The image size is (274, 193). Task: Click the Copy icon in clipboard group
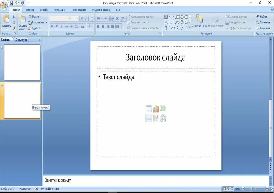coord(14,22)
